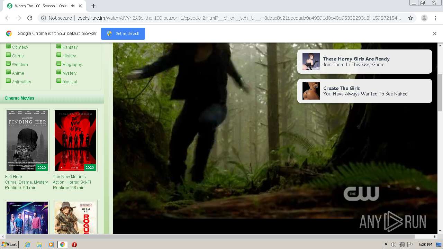Viewport: 443px width, 249px height.
Task: Open the Rogue movie poster thumbnail
Action: point(75,217)
